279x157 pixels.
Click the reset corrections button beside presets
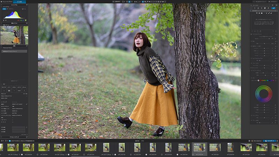260,2
